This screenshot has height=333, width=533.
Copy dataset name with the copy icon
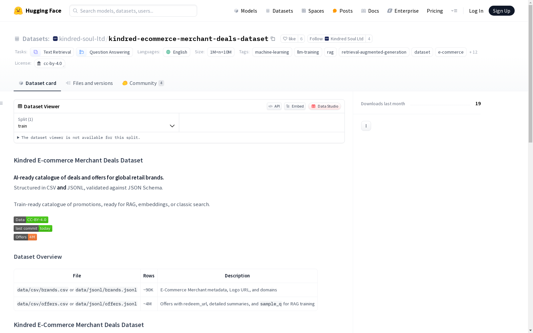[x=273, y=39]
